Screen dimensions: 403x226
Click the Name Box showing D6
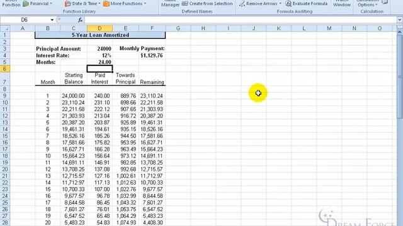pos(25,20)
